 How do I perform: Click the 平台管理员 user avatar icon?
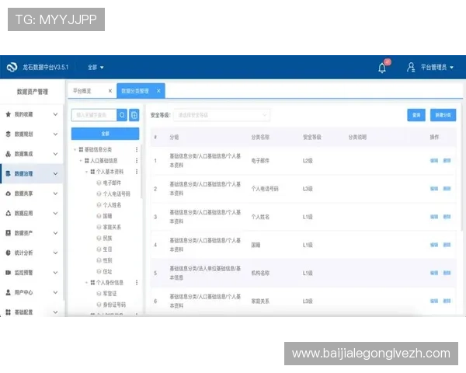(x=411, y=68)
